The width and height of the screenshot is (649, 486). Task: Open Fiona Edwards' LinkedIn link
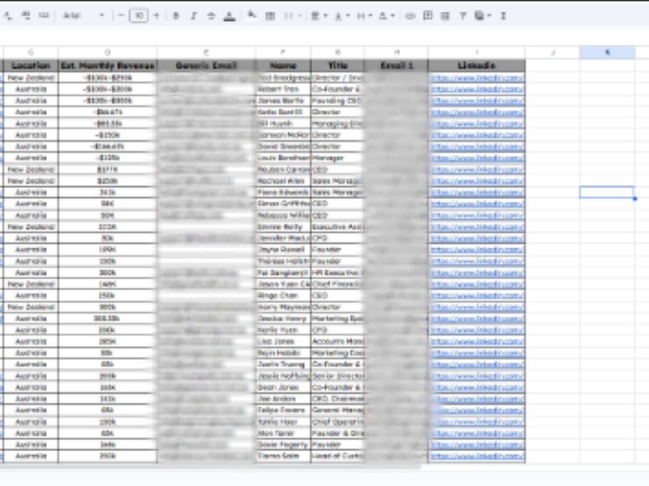[x=477, y=192]
